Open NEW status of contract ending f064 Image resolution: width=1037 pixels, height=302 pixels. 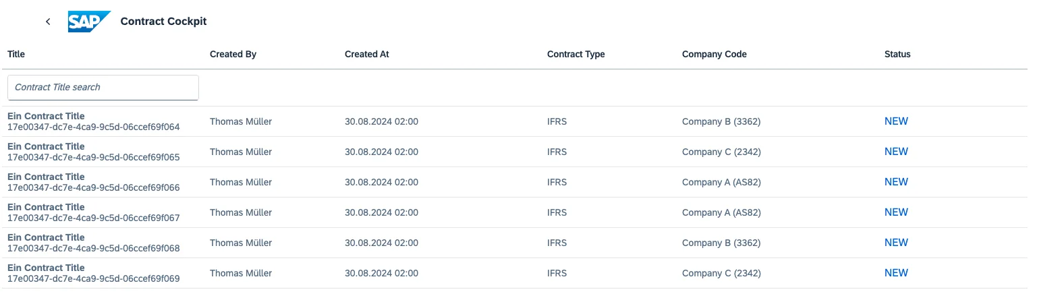pyautogui.click(x=896, y=121)
